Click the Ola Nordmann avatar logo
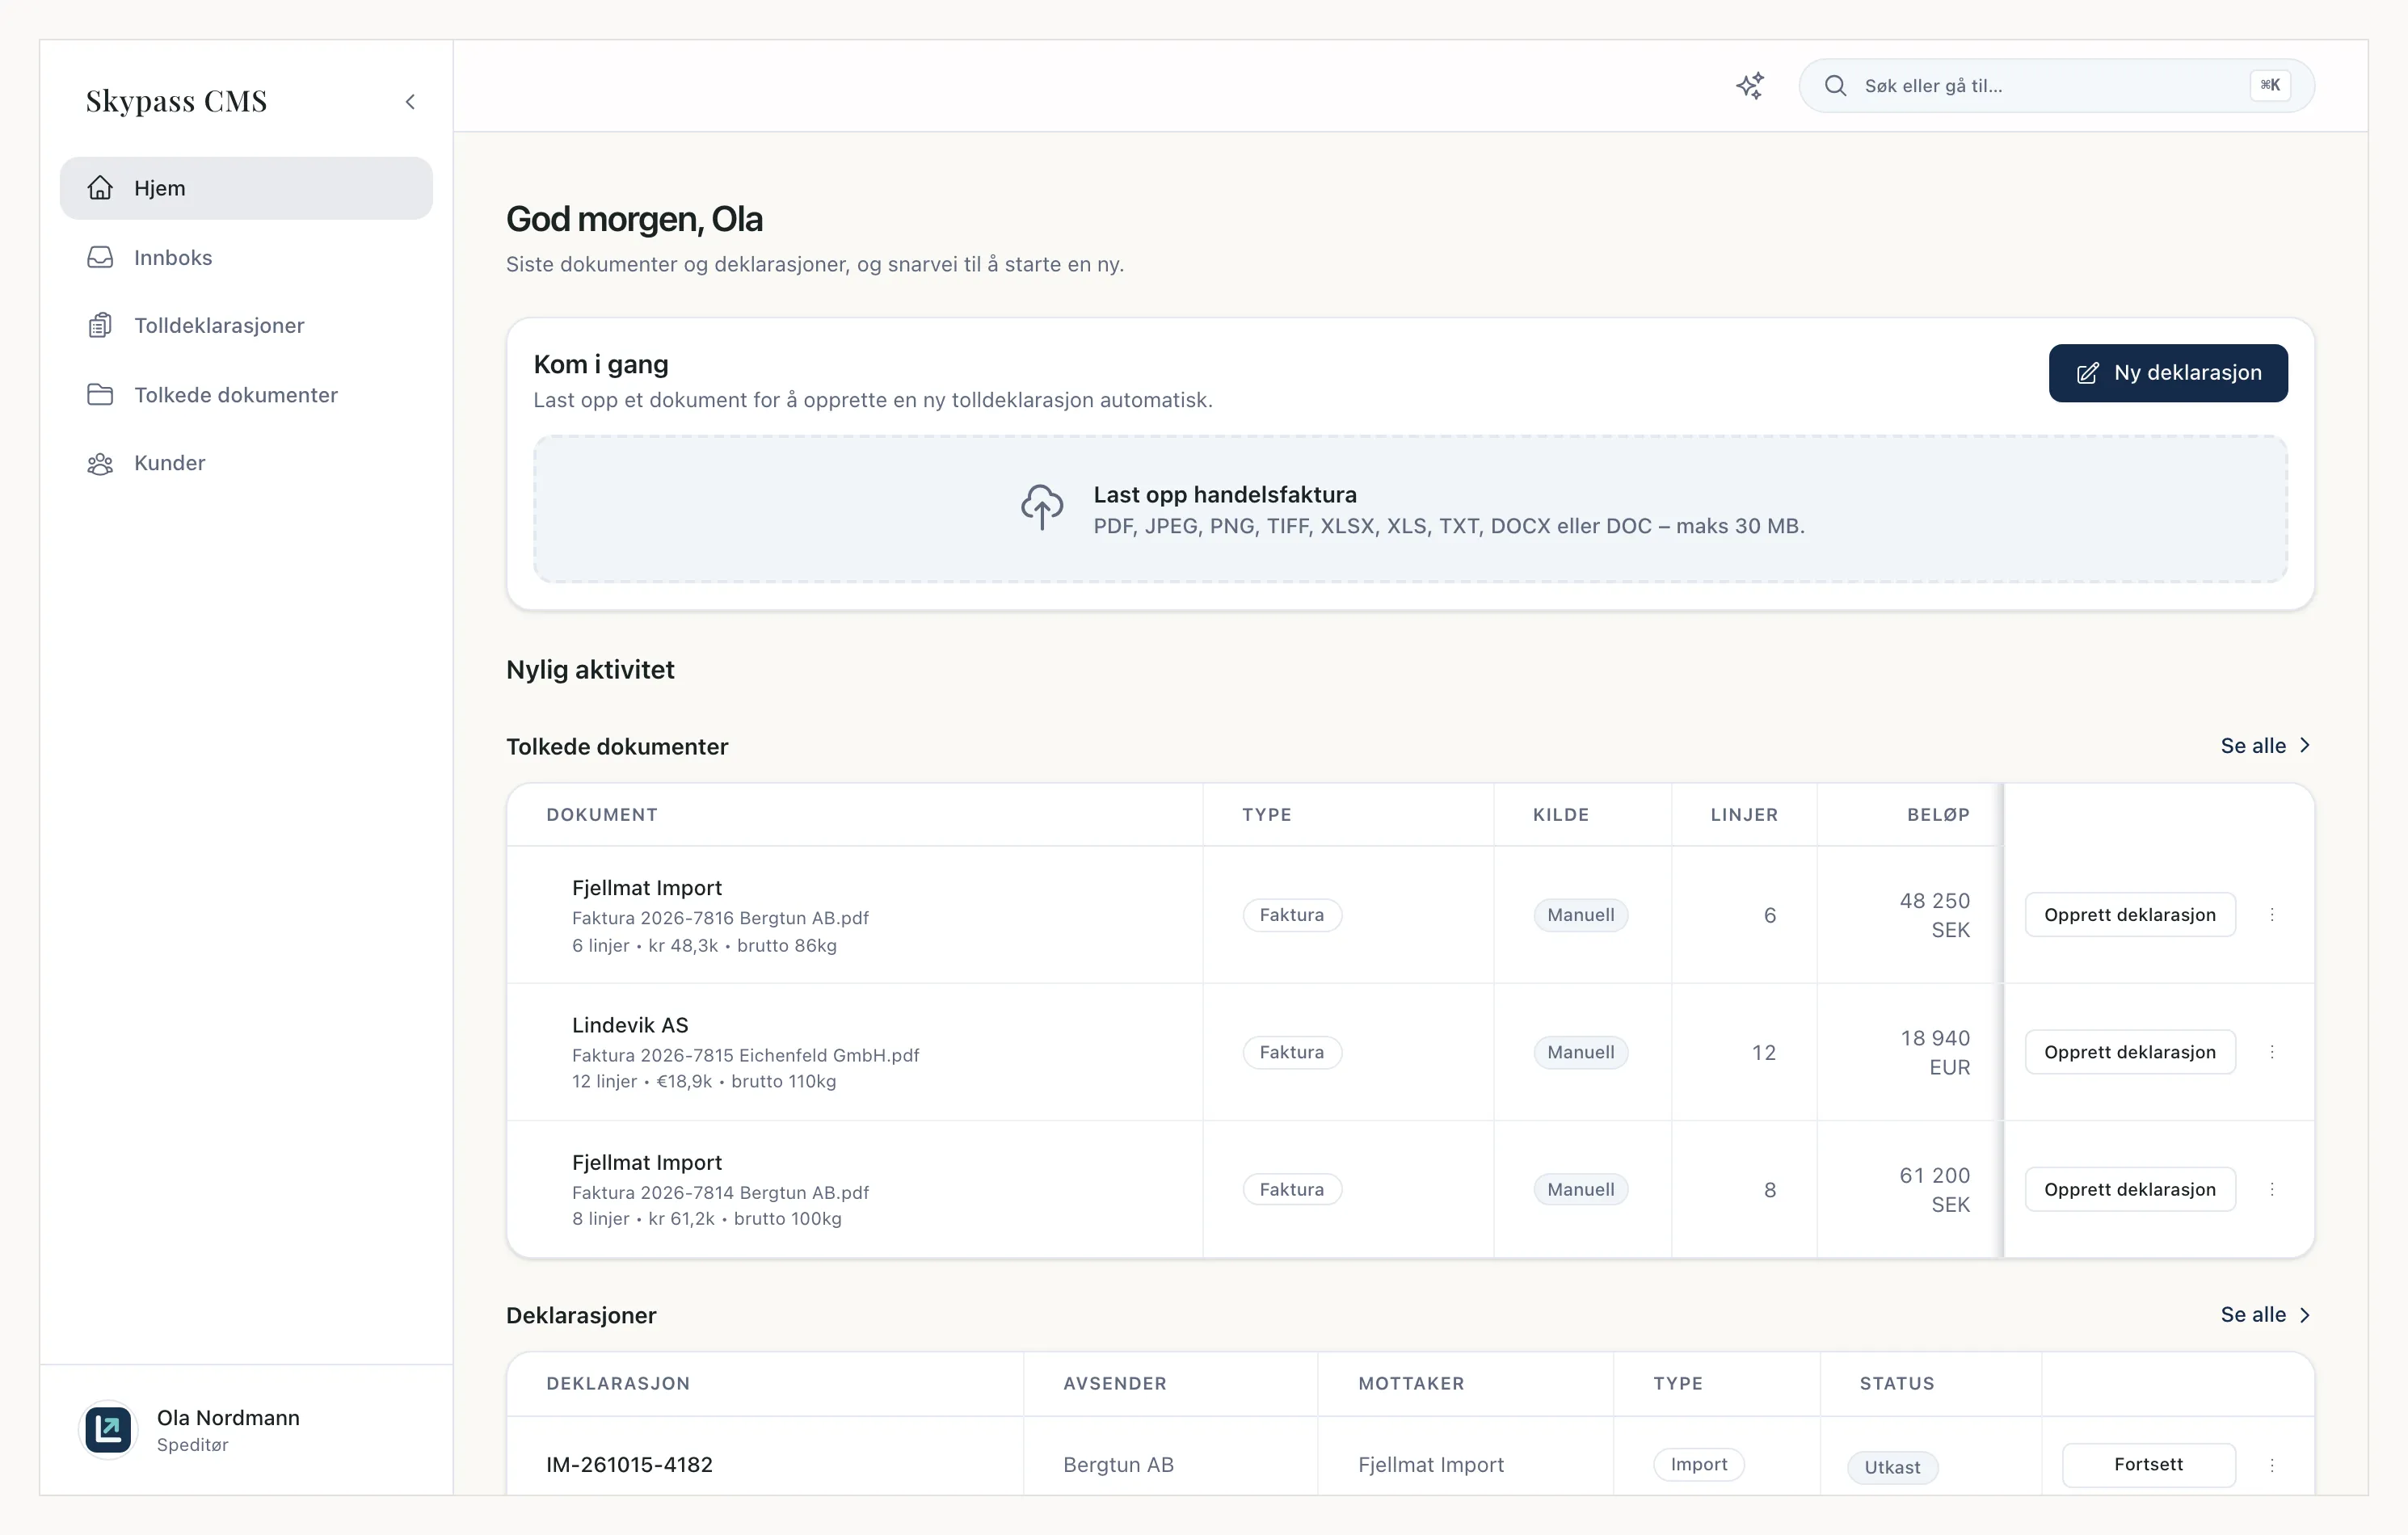The width and height of the screenshot is (2408, 1535). [108, 1430]
